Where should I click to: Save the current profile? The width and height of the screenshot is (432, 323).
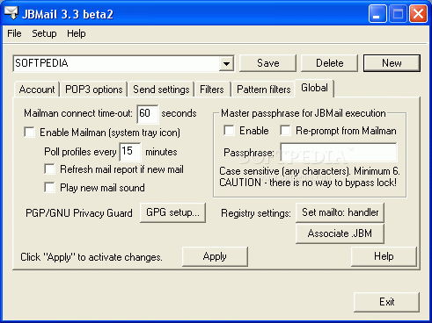click(x=267, y=63)
